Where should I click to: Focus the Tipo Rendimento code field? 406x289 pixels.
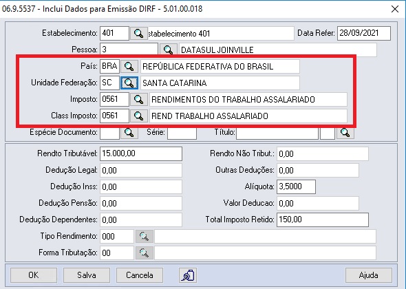[x=117, y=236]
